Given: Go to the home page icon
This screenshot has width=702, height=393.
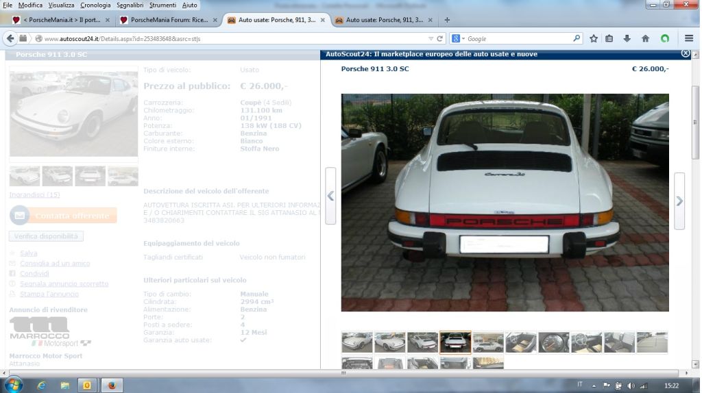Looking at the screenshot, I should [645, 38].
